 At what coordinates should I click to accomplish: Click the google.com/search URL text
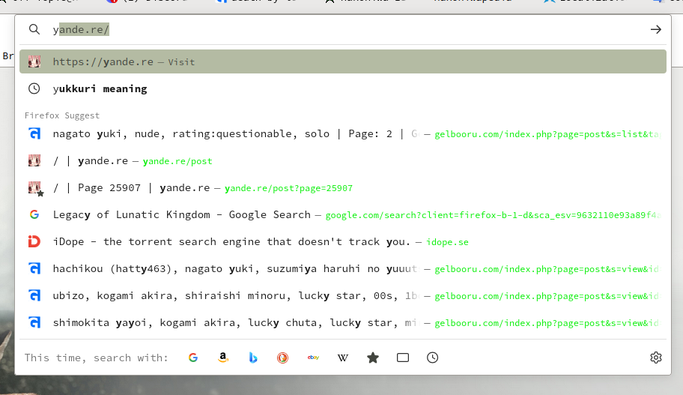pos(493,215)
